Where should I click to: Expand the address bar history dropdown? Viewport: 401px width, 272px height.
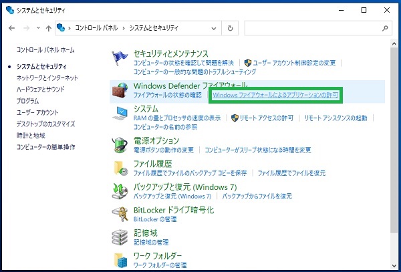(x=214, y=28)
